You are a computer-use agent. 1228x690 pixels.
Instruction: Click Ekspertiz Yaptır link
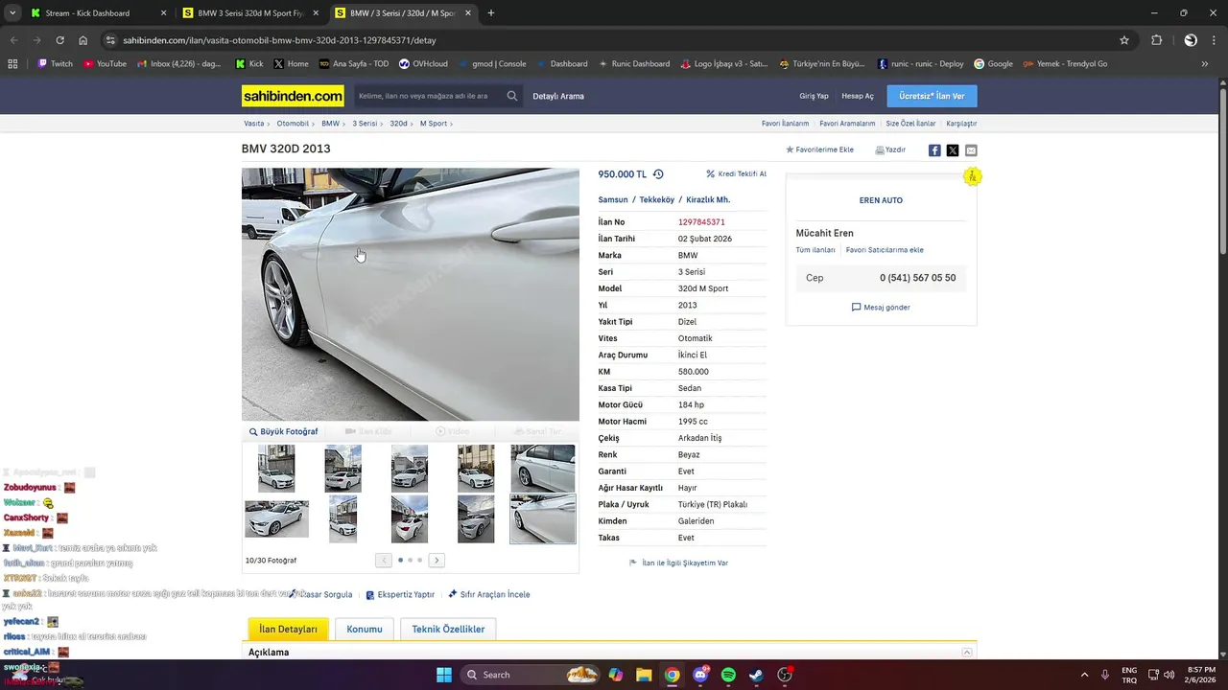pos(400,594)
